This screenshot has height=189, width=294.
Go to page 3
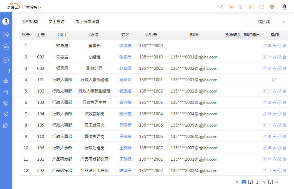[x=257, y=182]
